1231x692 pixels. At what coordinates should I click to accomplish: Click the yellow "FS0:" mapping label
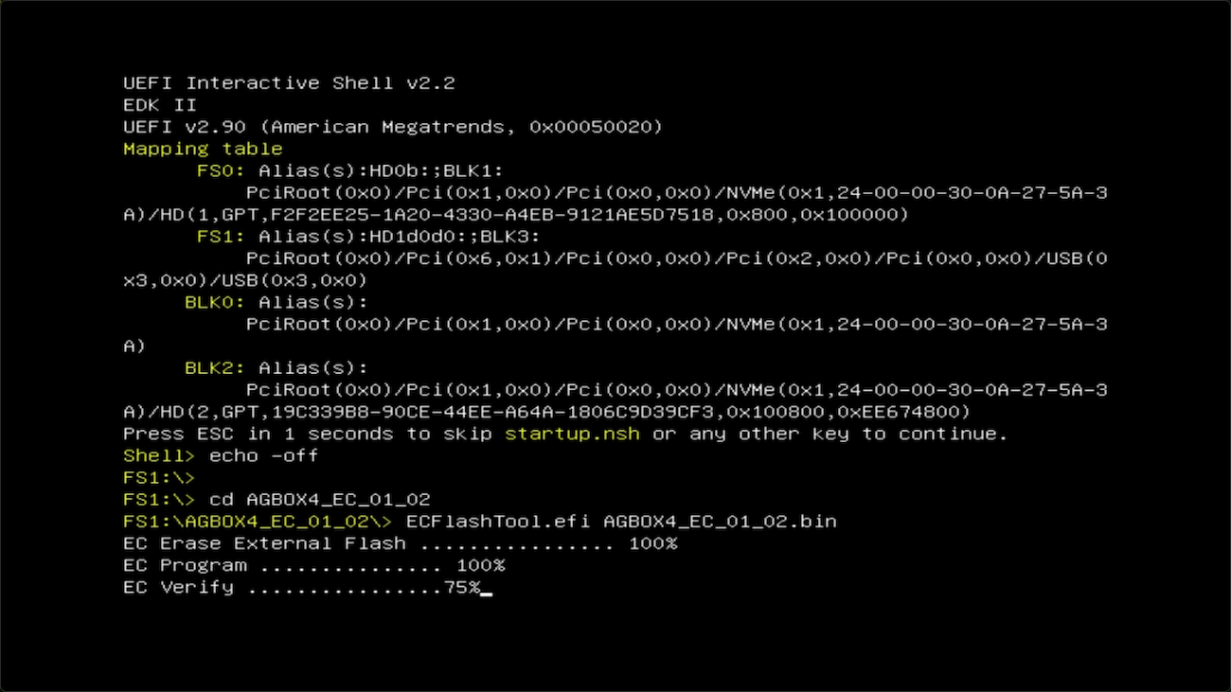pos(221,170)
